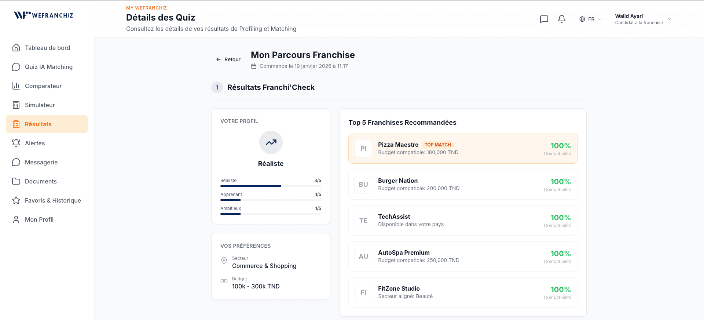Open the chat messages icon in header

[x=544, y=19]
